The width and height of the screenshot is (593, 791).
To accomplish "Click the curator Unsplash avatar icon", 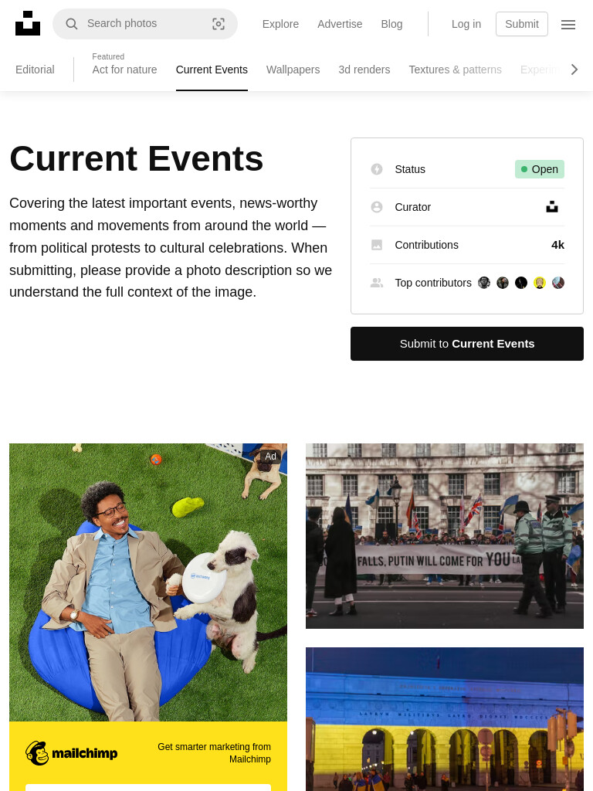I will coord(552,207).
